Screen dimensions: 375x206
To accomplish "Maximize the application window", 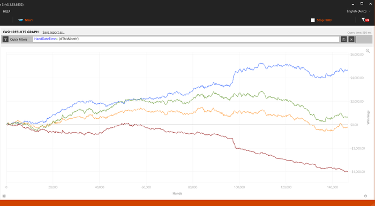I will pyautogui.click(x=362, y=4).
